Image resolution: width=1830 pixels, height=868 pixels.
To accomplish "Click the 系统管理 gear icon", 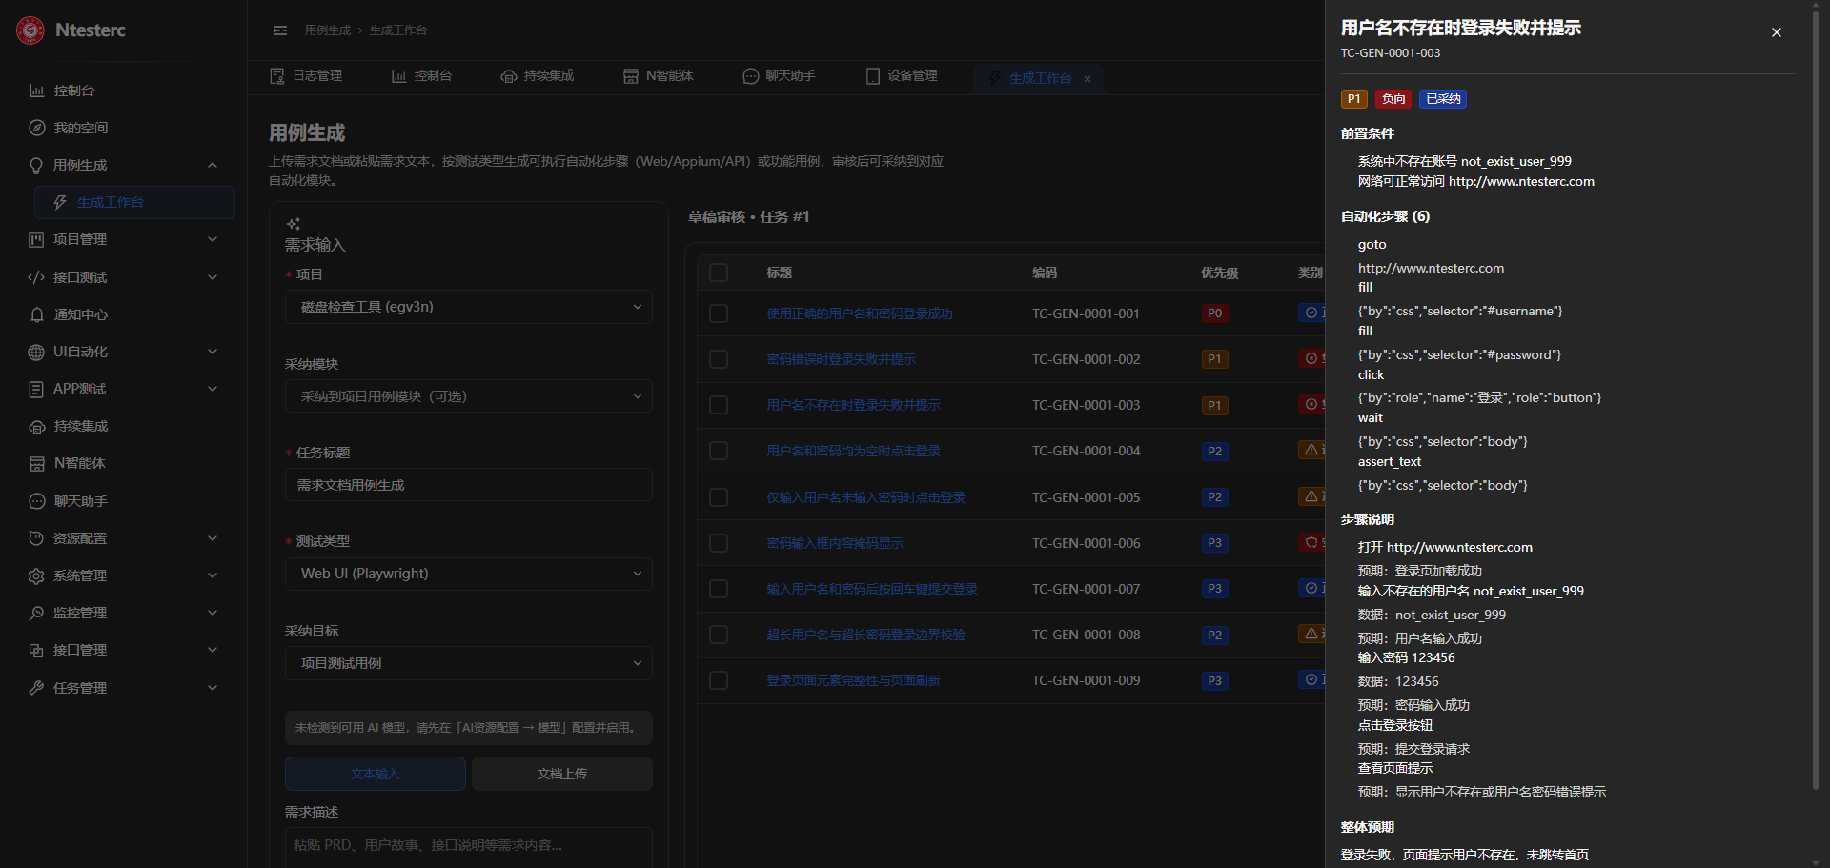I will click(x=36, y=575).
